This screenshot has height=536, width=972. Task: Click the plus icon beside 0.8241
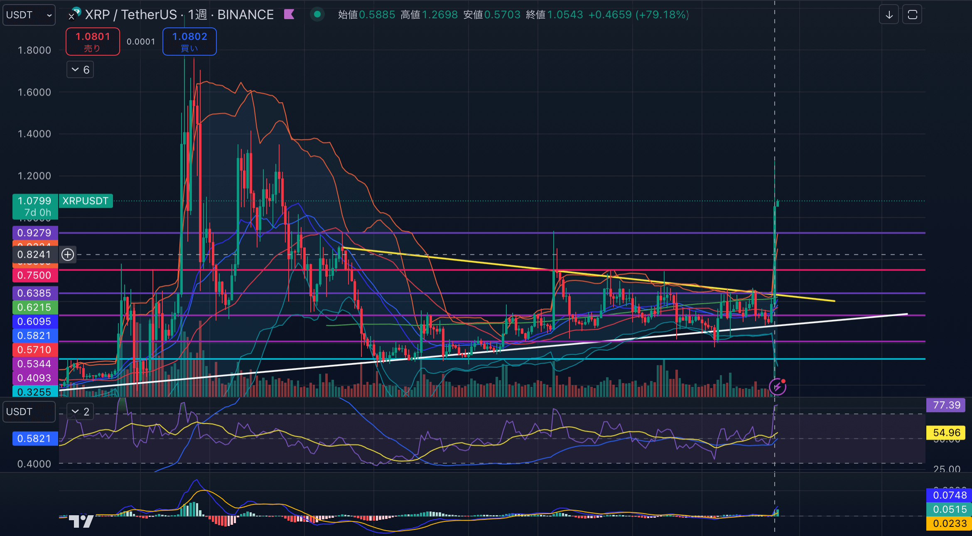coord(68,254)
